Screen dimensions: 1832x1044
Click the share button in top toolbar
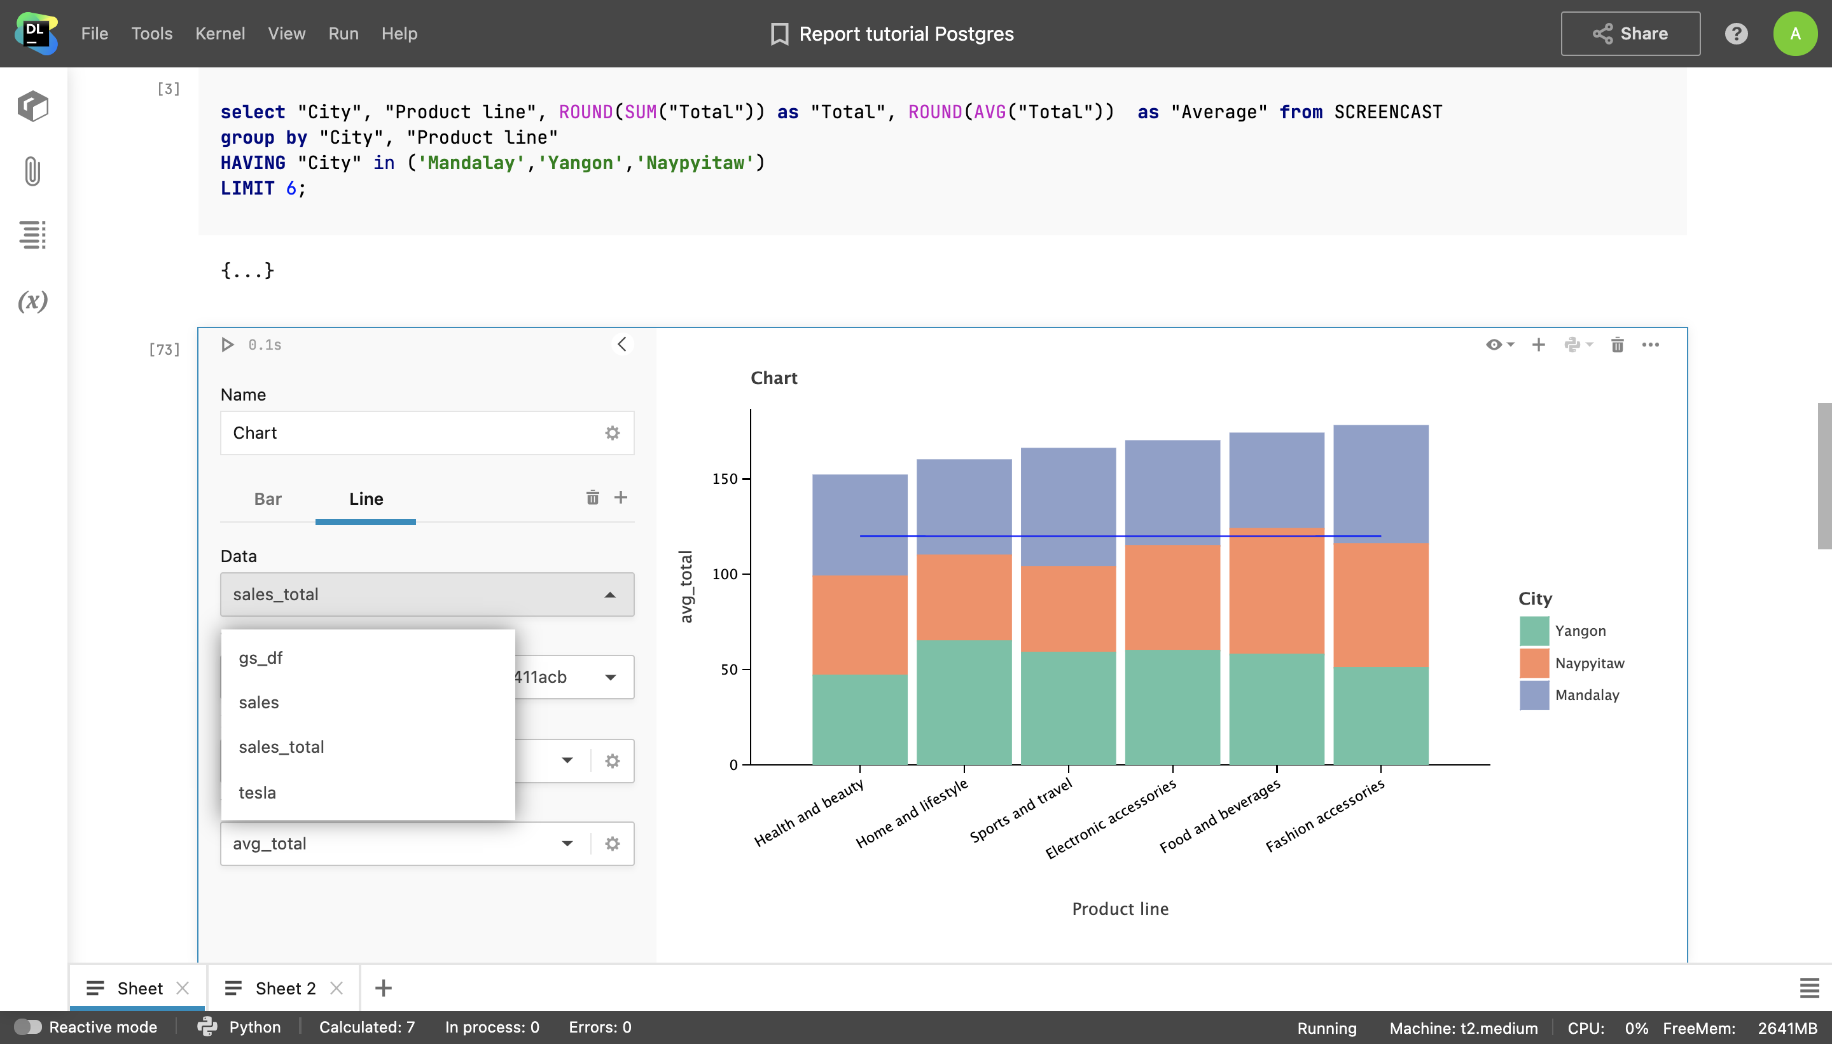click(1631, 32)
